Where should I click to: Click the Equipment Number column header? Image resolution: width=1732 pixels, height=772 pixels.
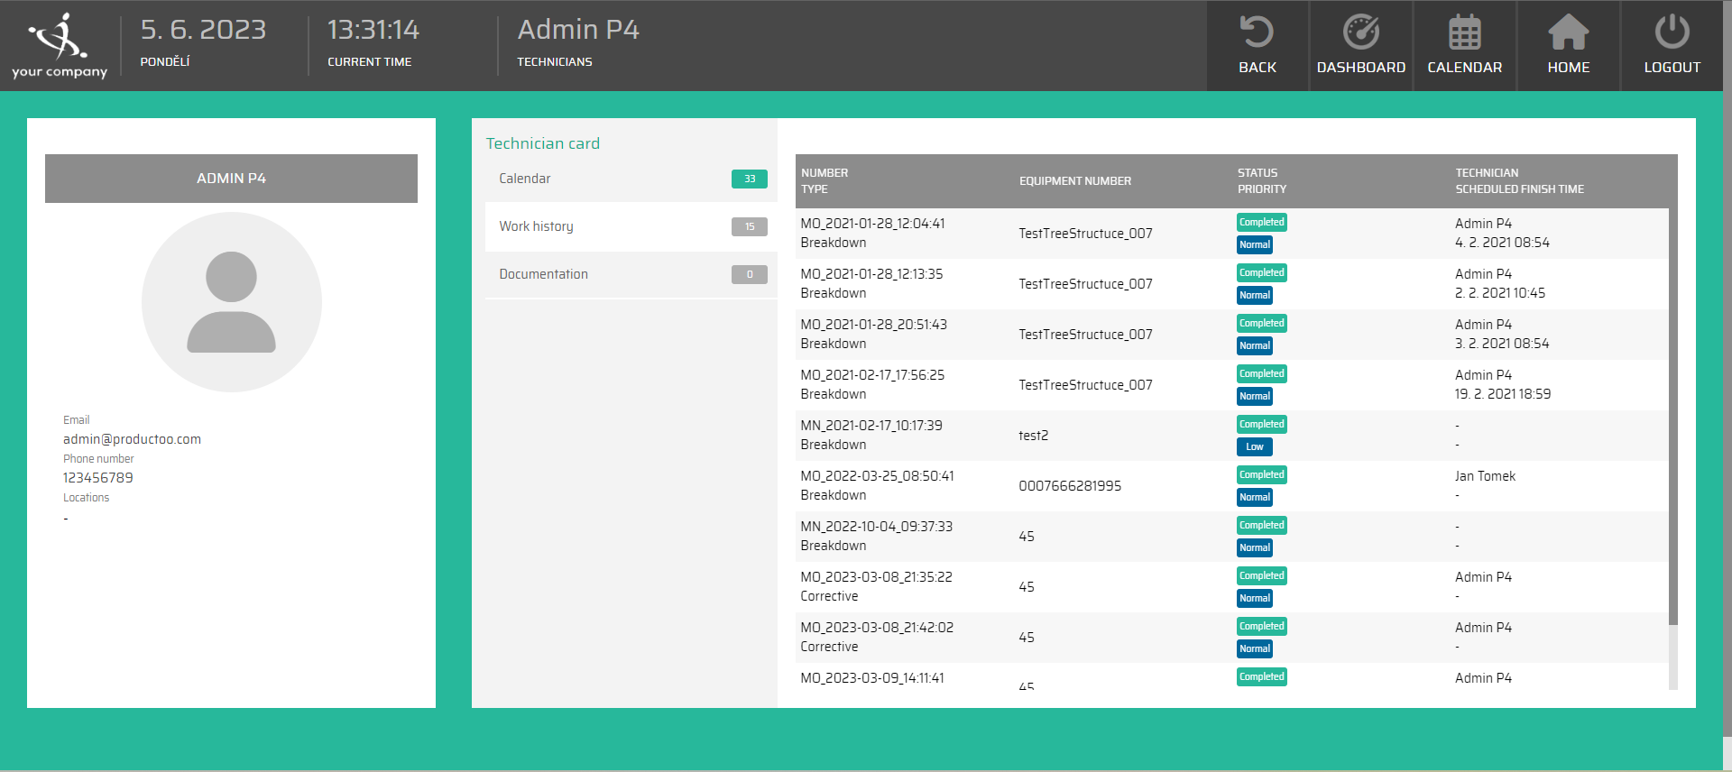(x=1074, y=181)
